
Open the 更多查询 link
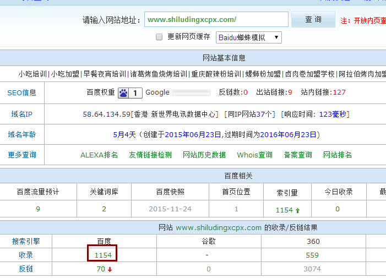coord(22,155)
